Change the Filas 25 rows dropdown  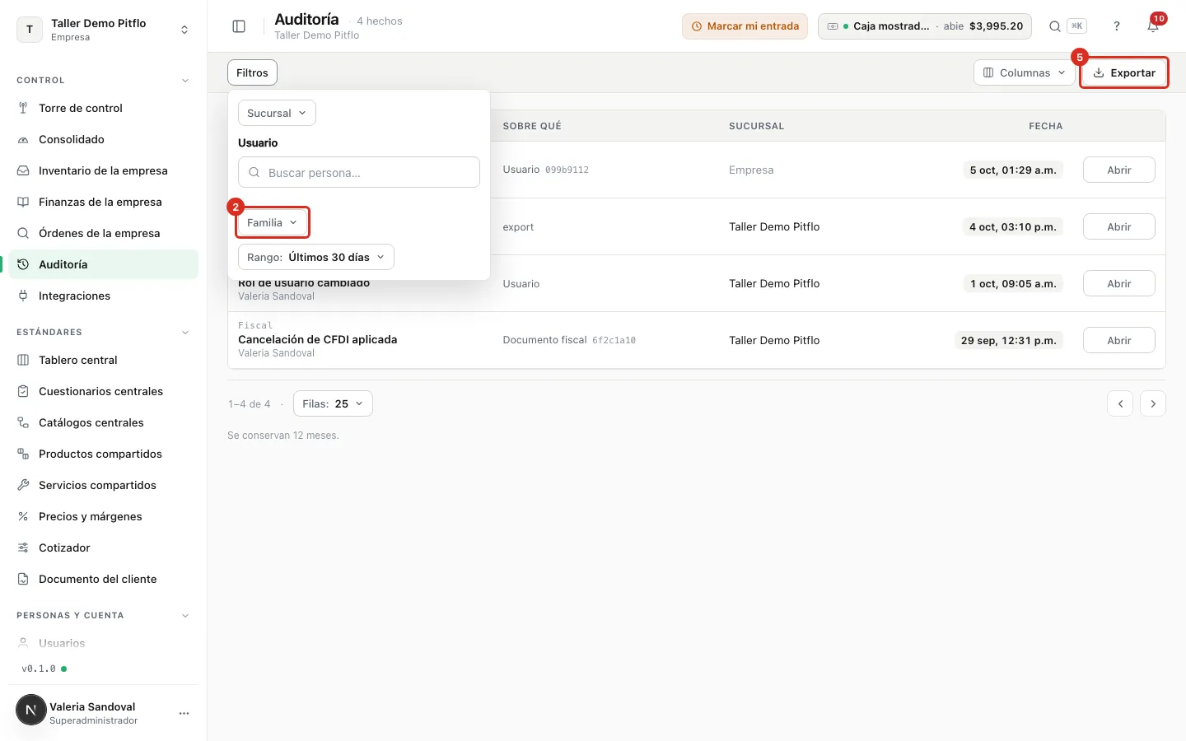point(333,403)
